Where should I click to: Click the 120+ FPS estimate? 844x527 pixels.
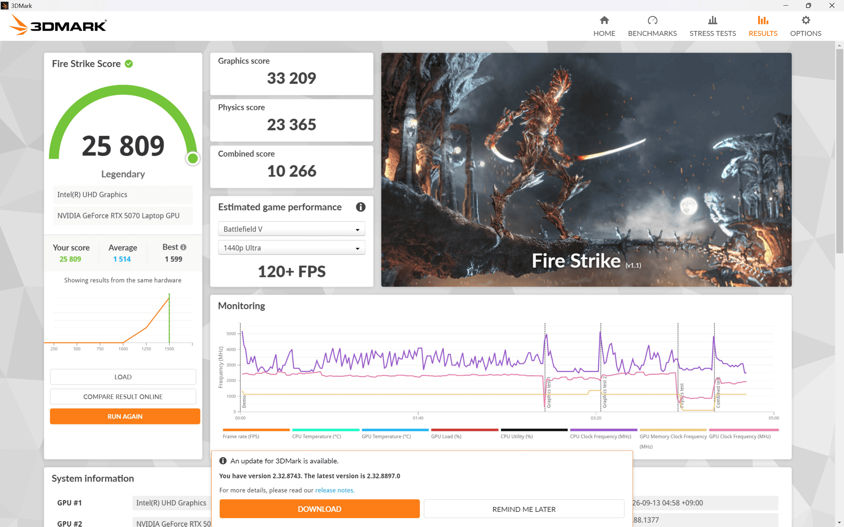click(x=291, y=271)
